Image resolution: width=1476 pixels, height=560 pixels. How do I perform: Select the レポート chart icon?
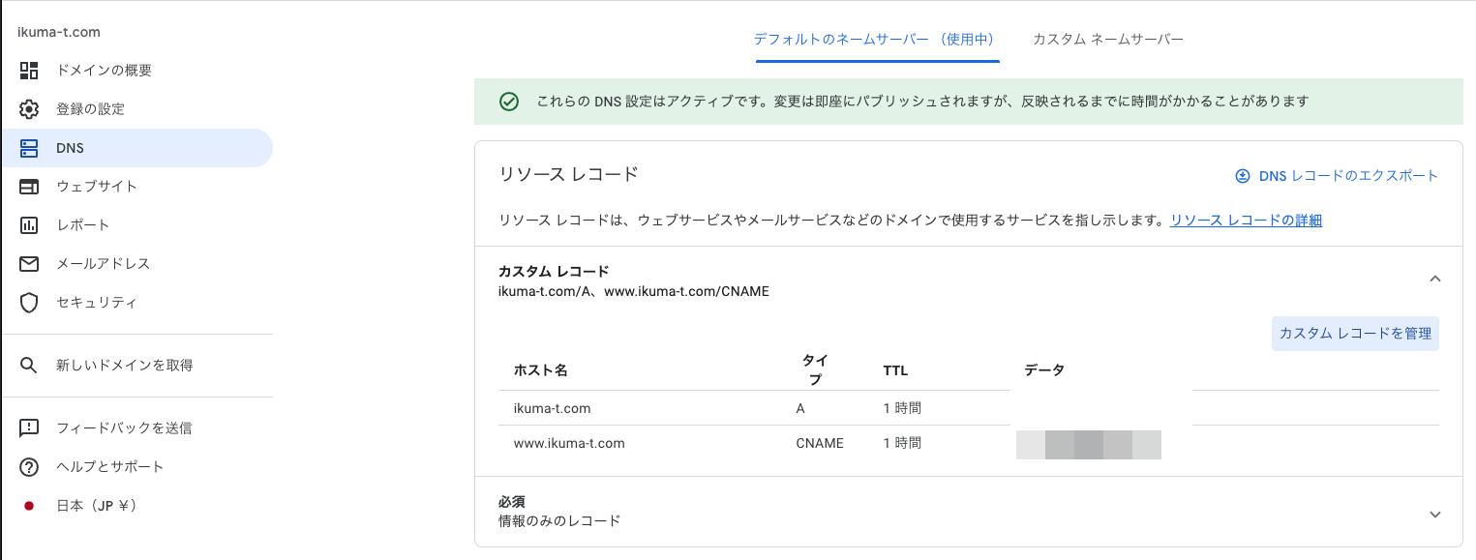coord(28,224)
